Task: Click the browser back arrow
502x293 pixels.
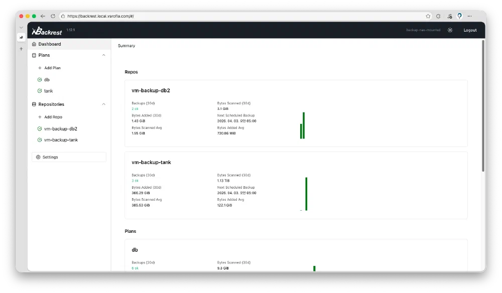Action: pos(43,16)
